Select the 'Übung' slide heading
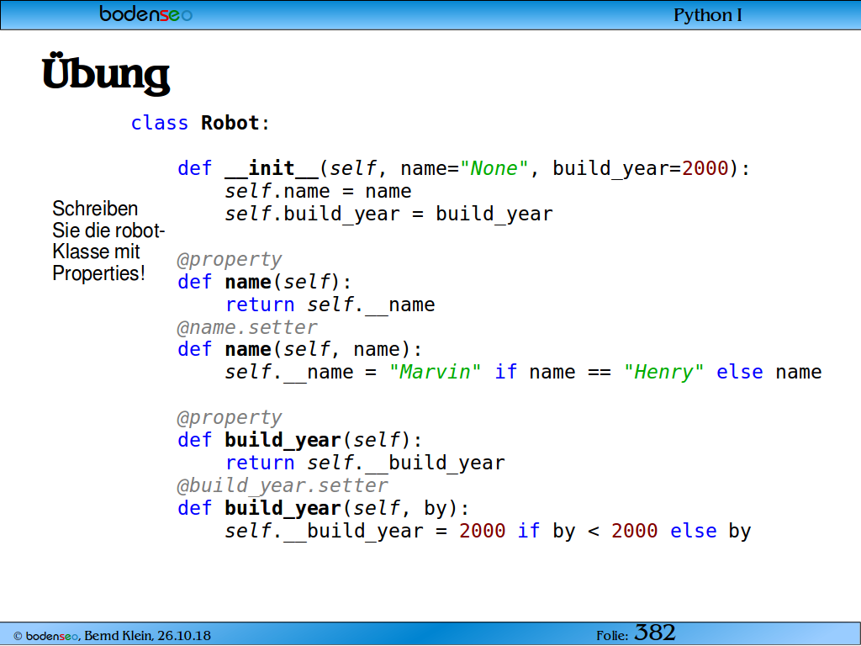This screenshot has height=646, width=861. pyautogui.click(x=105, y=74)
